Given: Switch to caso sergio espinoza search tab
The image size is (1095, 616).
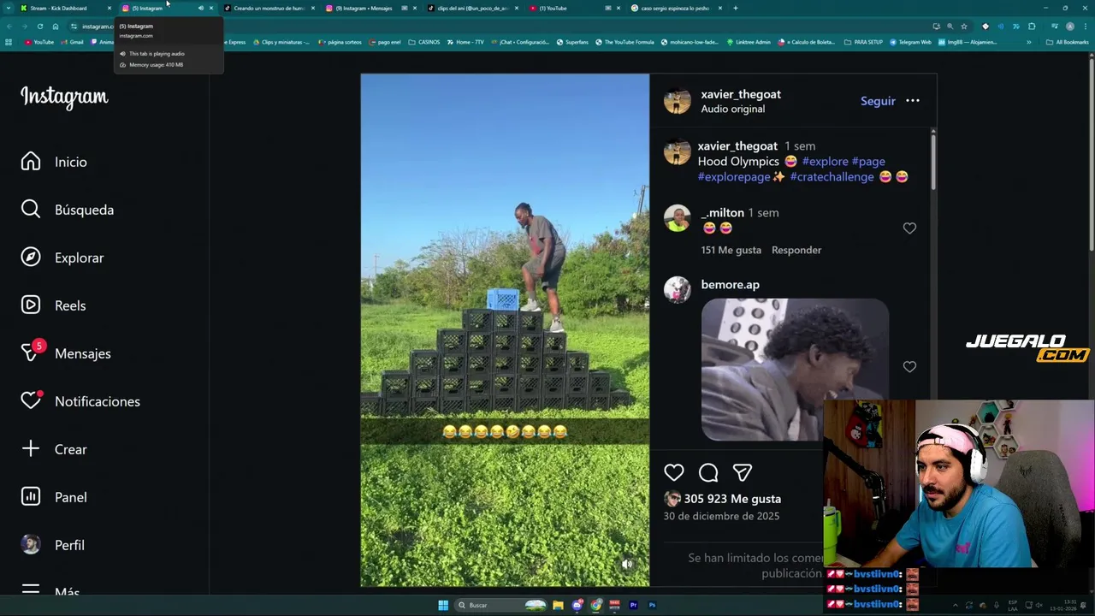Looking at the screenshot, I should point(676,8).
